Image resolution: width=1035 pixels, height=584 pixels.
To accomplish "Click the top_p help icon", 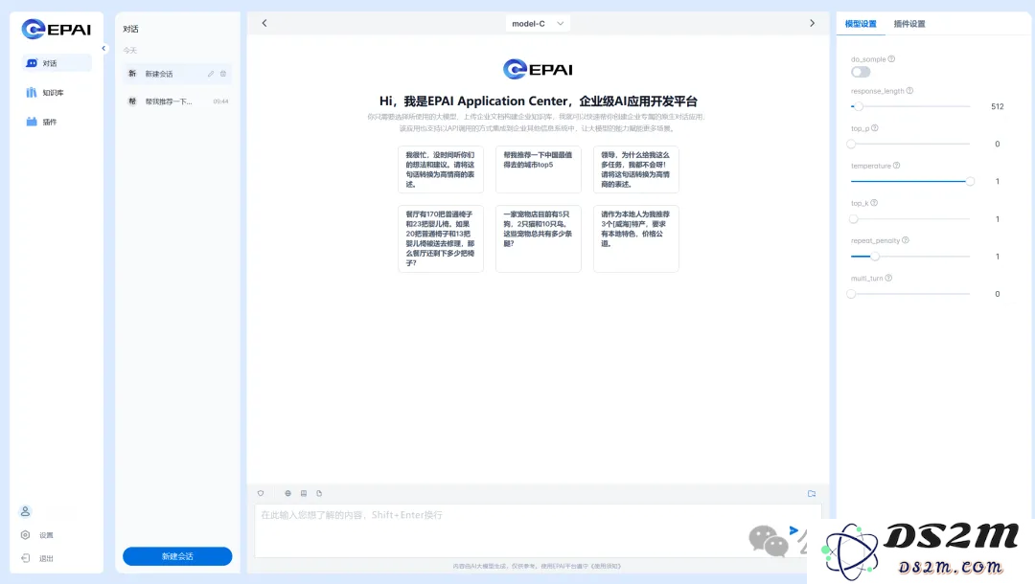I will [875, 128].
